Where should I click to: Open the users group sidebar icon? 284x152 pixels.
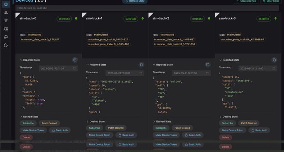tap(6, 13)
